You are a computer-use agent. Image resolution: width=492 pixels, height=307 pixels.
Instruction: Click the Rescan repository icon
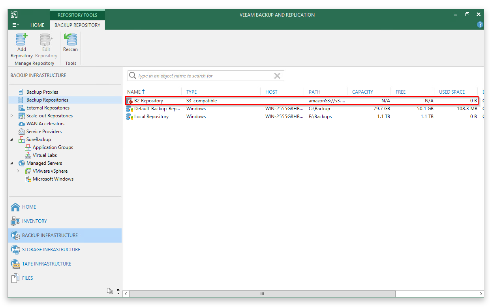[x=70, y=40]
